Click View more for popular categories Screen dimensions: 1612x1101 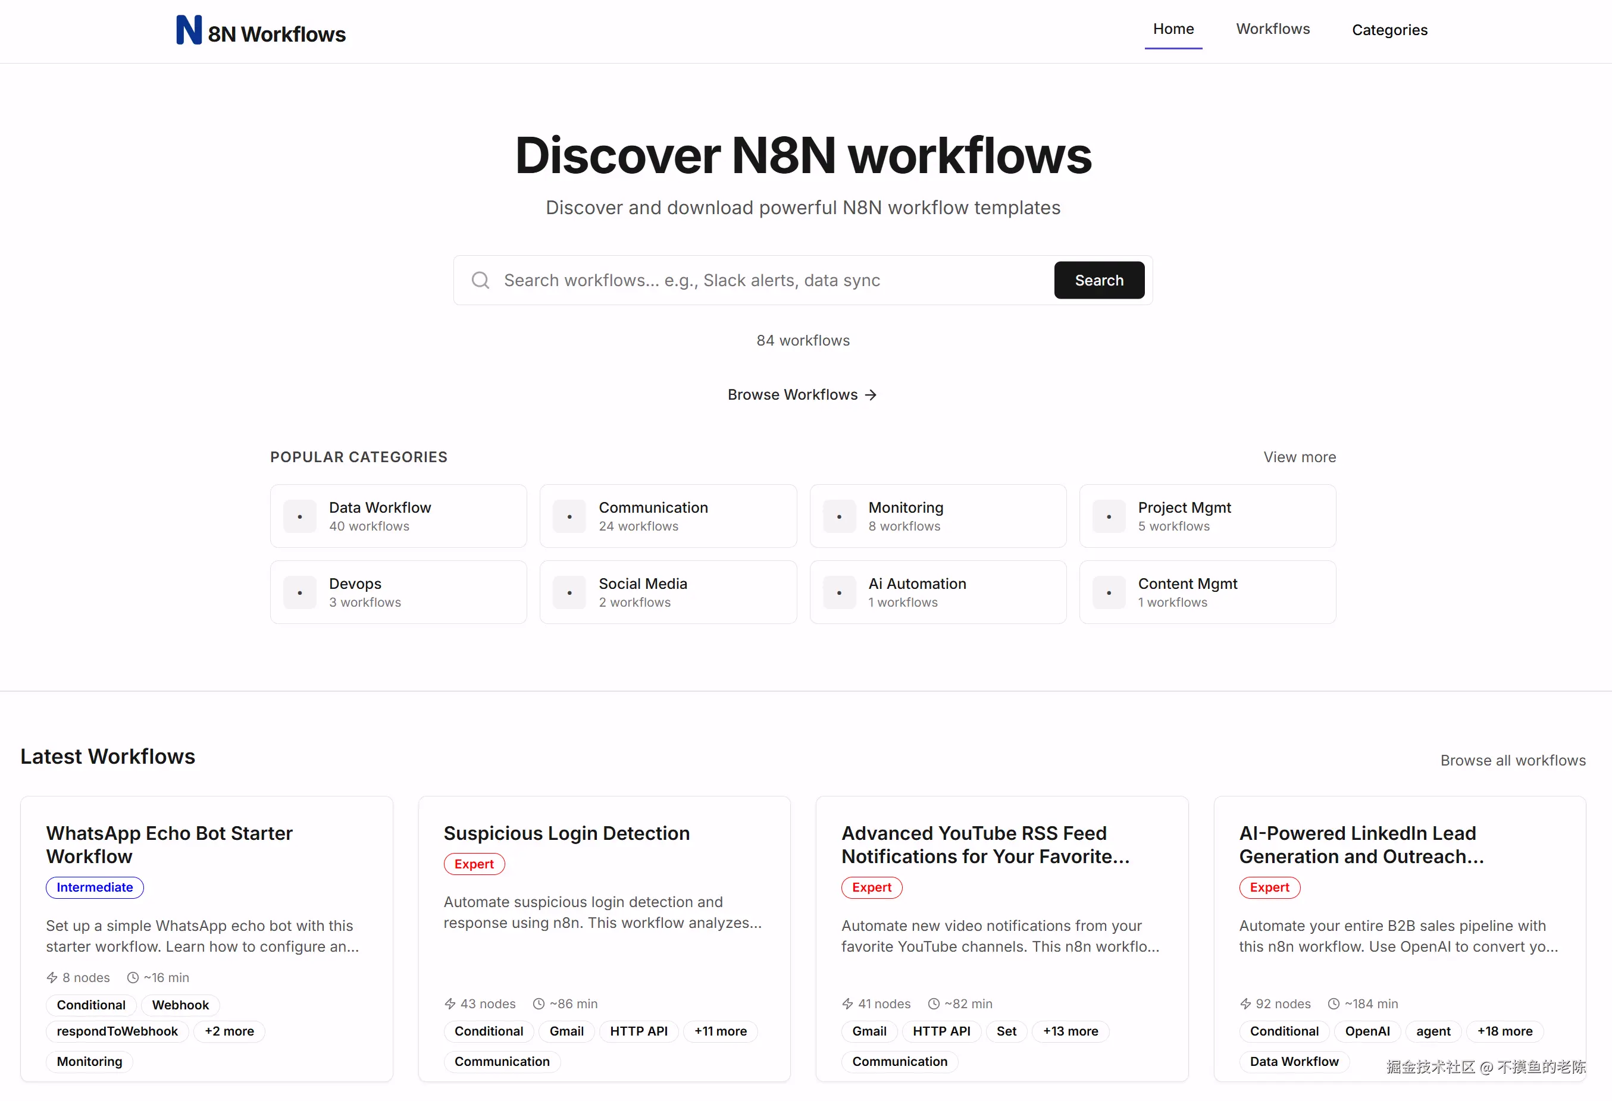tap(1298, 457)
